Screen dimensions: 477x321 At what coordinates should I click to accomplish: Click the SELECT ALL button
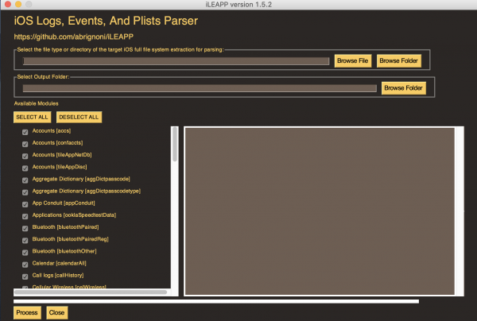32,117
